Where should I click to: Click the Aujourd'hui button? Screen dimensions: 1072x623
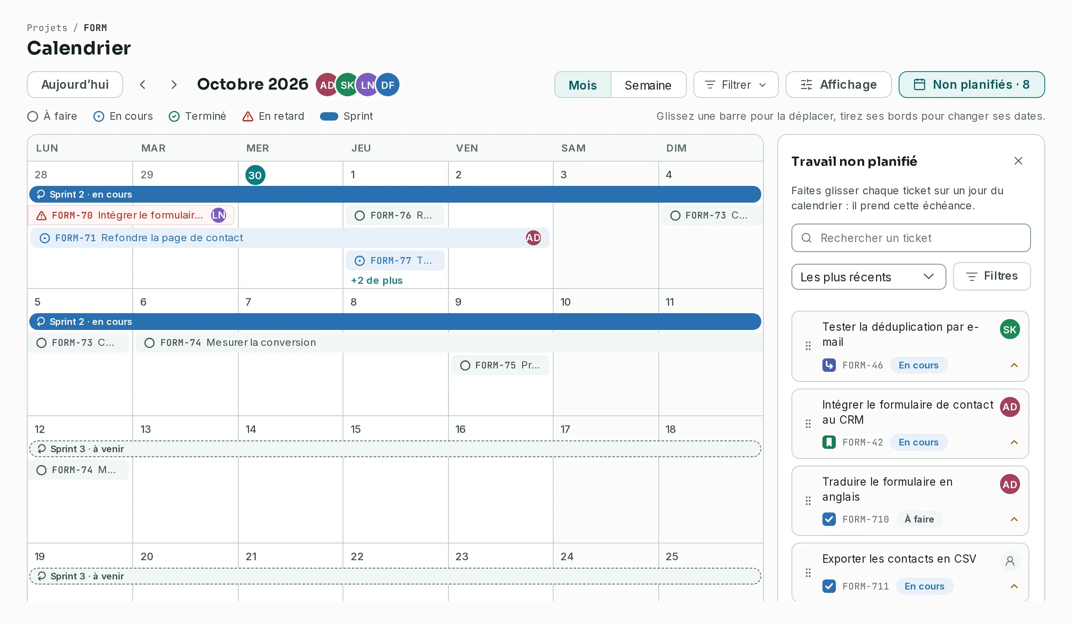tap(75, 85)
